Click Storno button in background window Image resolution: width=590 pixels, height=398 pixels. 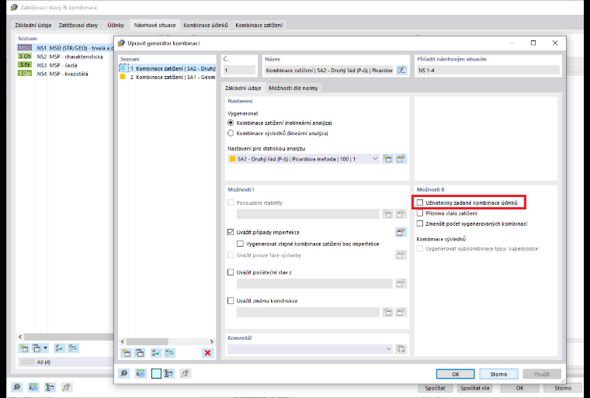coord(563,388)
